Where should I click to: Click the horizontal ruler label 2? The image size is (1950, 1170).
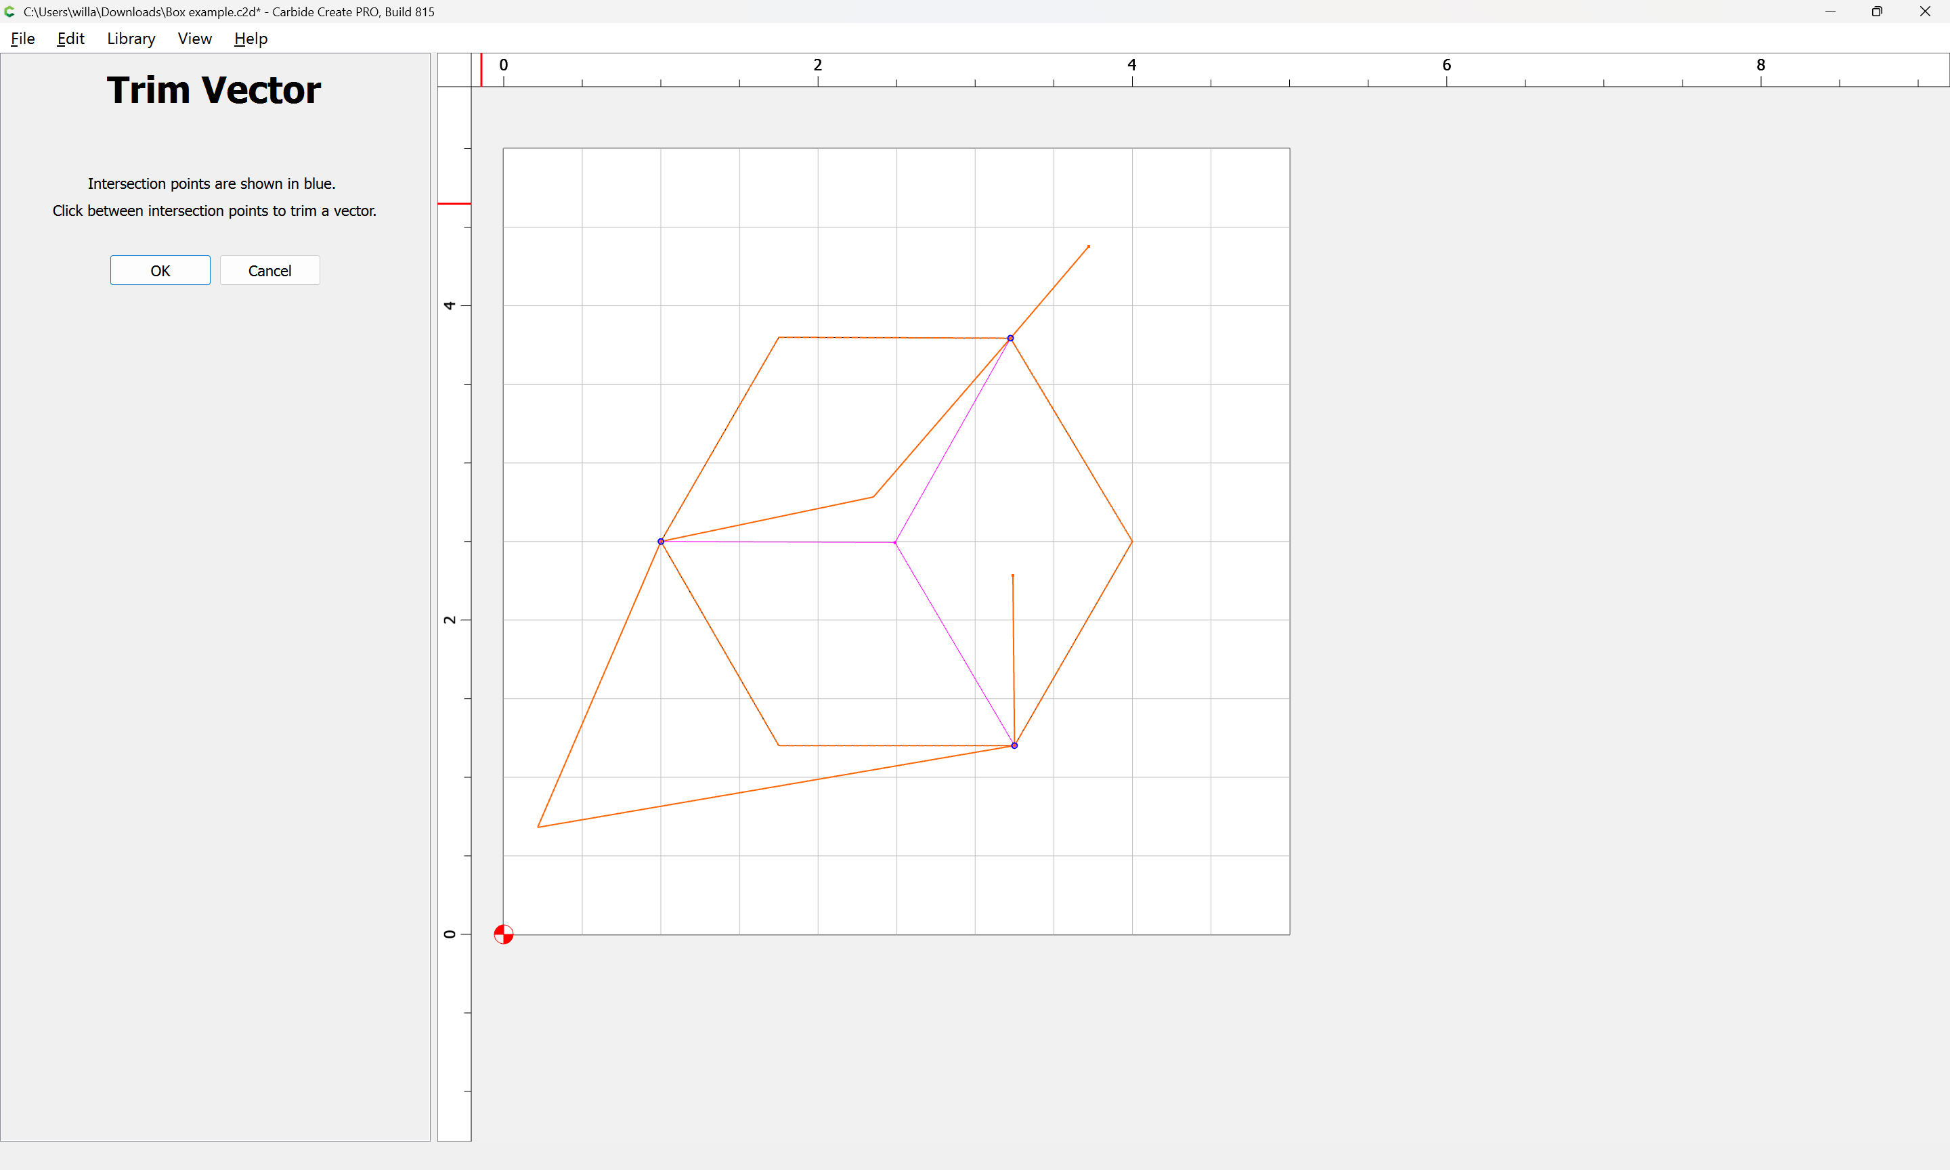coord(817,64)
